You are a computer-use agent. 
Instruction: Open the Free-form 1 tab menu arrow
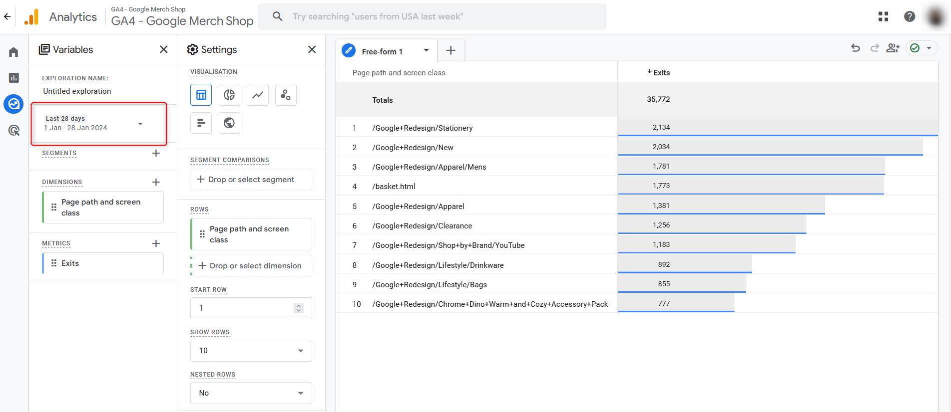click(426, 50)
